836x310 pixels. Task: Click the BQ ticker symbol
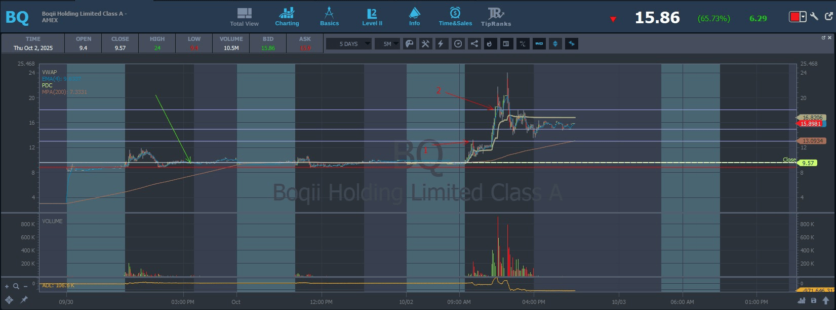17,17
